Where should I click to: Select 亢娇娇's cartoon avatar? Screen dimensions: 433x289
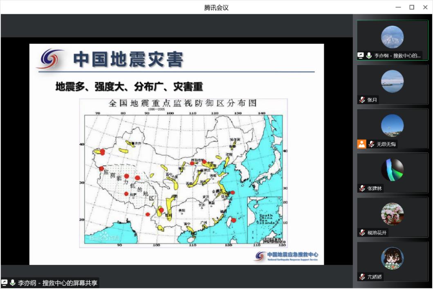click(x=392, y=258)
